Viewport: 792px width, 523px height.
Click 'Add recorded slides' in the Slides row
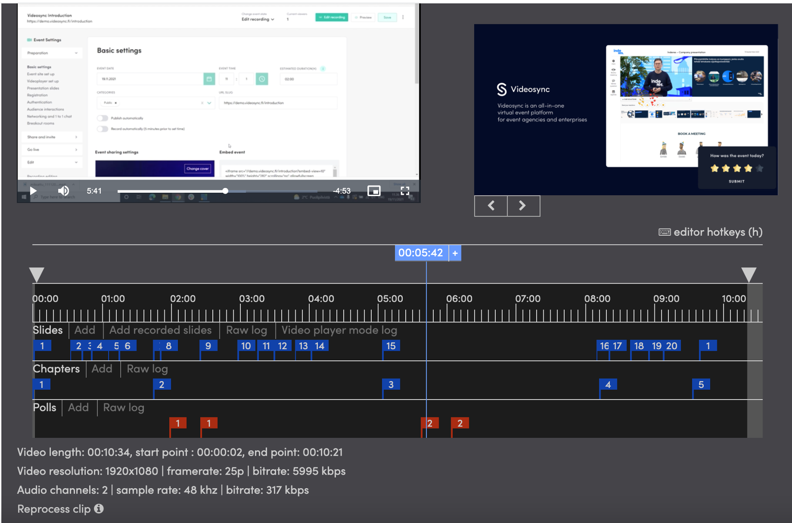point(160,330)
